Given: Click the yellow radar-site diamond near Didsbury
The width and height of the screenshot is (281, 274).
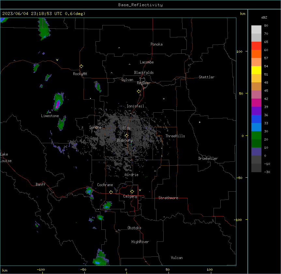Looking at the screenshot, I should 126,135.
